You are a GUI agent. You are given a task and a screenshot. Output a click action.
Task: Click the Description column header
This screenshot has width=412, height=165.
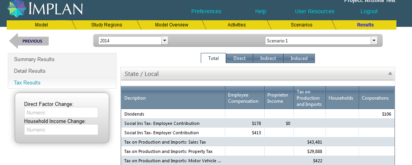(x=173, y=98)
